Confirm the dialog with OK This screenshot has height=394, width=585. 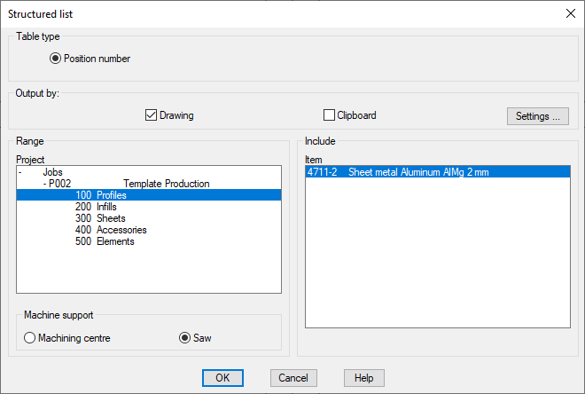[222, 378]
